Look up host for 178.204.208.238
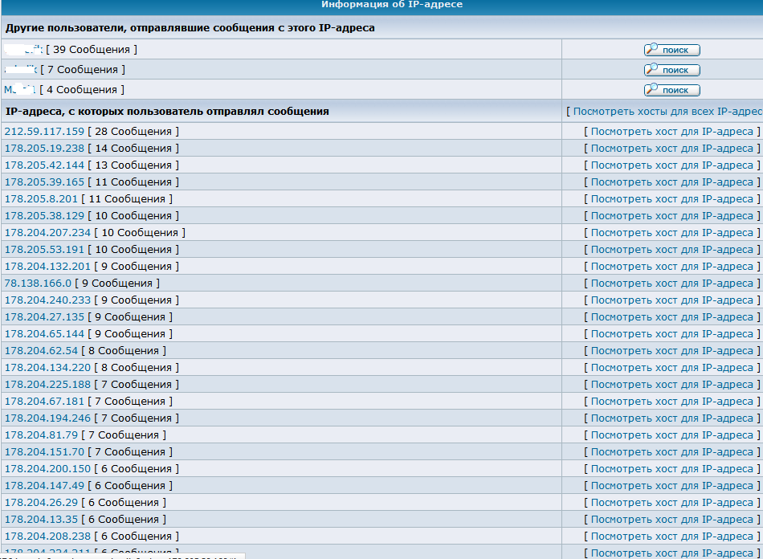This screenshot has width=763, height=559. 671,537
